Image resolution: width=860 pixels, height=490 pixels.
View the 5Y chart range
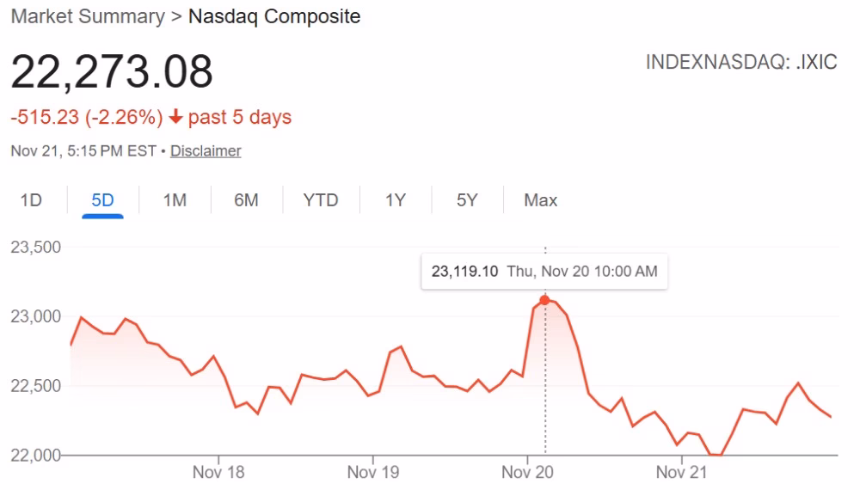pos(467,200)
